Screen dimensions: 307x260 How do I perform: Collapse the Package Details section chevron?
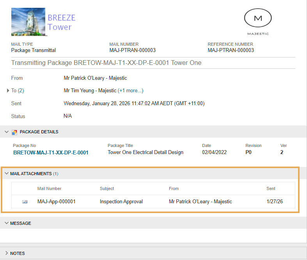7,132
